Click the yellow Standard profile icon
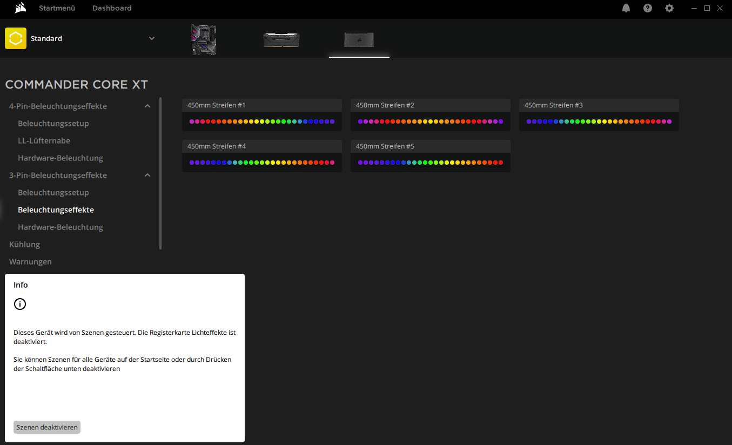Image resolution: width=732 pixels, height=445 pixels. [x=16, y=38]
